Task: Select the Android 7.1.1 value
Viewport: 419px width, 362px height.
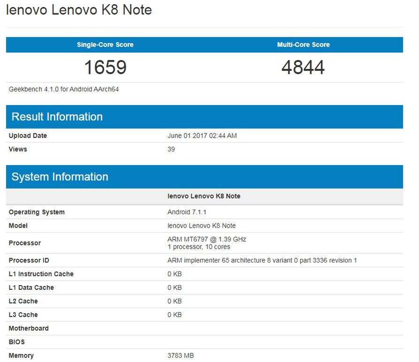Action: click(x=187, y=212)
